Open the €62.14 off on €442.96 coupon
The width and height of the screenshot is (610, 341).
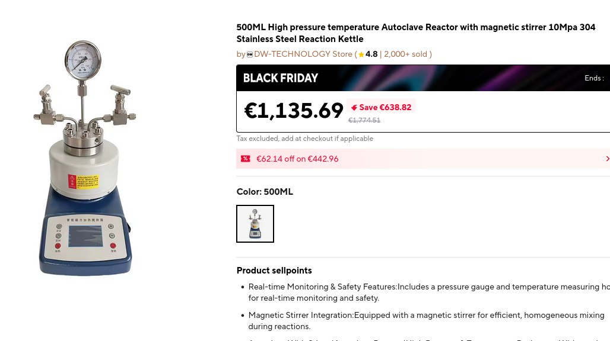tap(297, 159)
